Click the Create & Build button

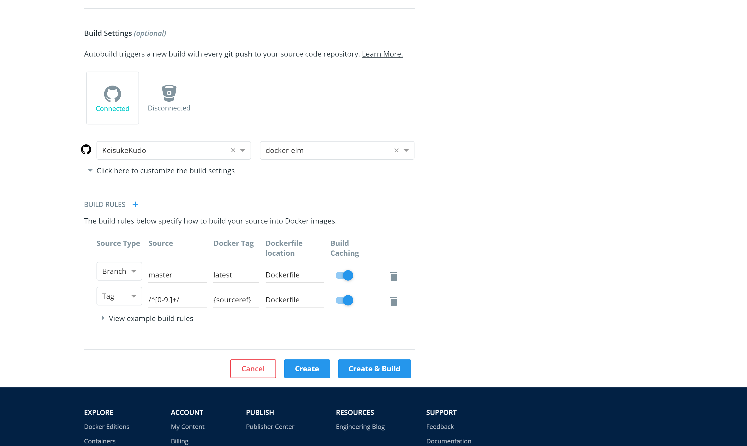[374, 369]
